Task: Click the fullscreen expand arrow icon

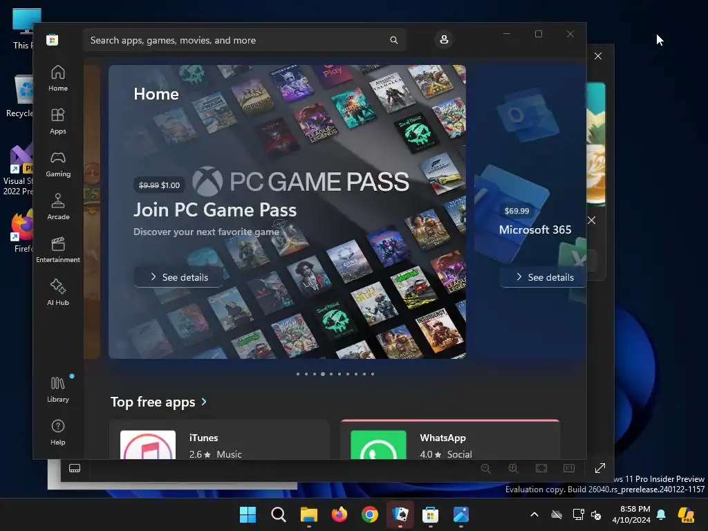Action: click(600, 468)
